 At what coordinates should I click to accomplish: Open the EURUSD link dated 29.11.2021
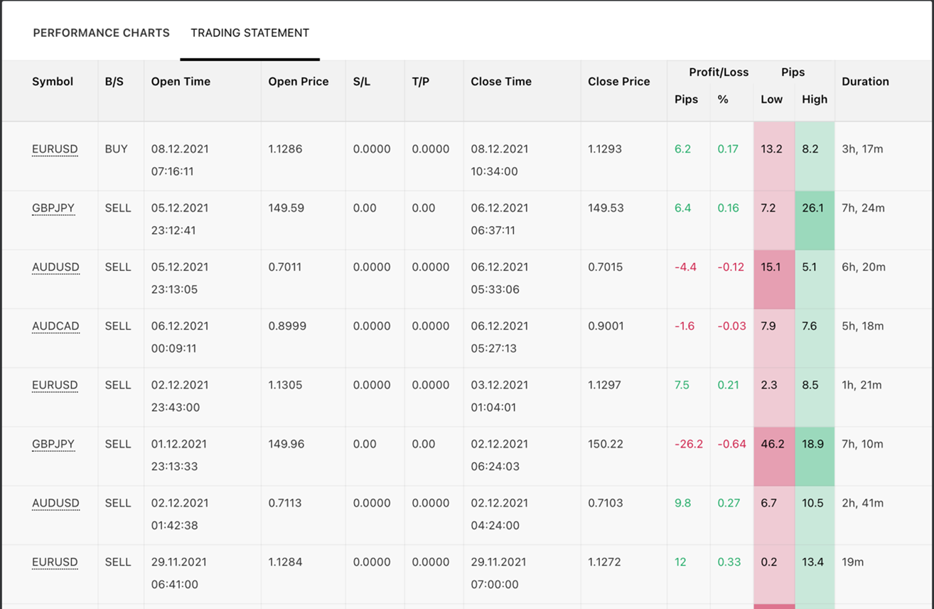click(55, 562)
